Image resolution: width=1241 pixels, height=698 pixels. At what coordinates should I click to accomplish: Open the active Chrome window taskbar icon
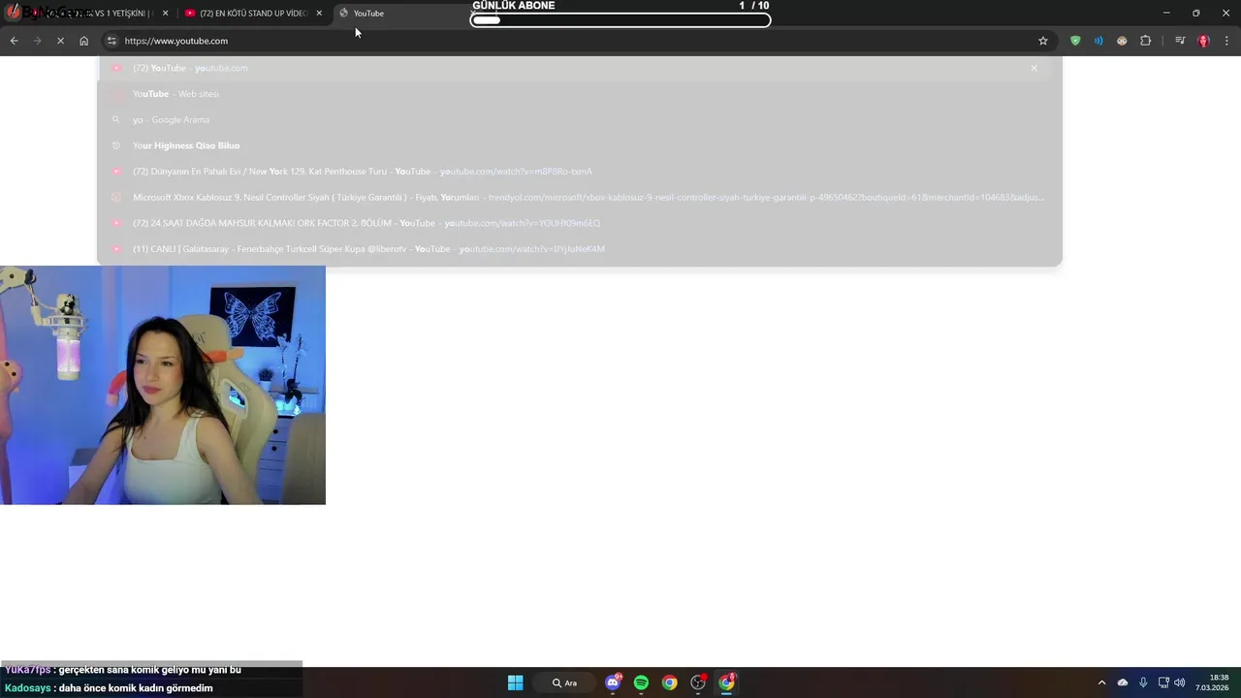(x=726, y=682)
